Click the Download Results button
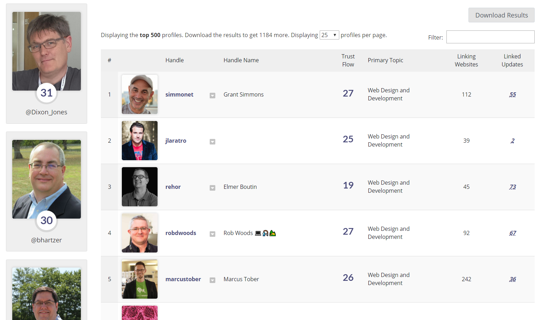 click(x=501, y=15)
